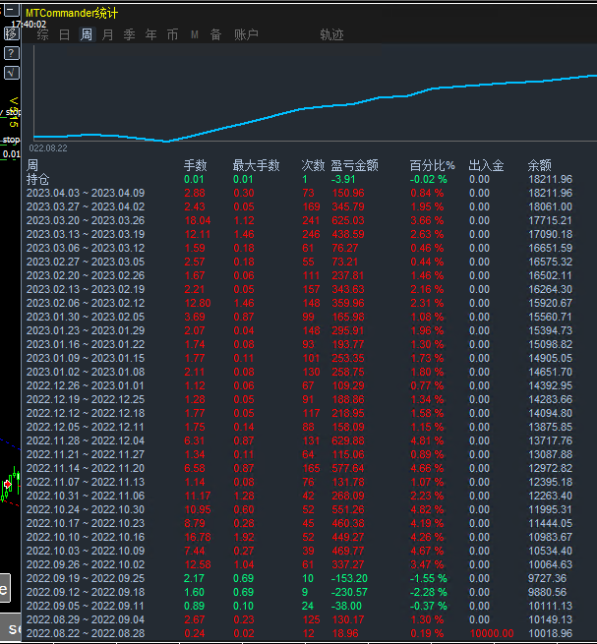Select week row 2023.04.03 ~ 2023.04.09
The image size is (597, 644).
click(299, 193)
